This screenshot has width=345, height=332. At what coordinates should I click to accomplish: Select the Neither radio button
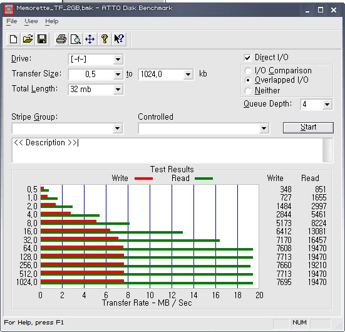(248, 91)
